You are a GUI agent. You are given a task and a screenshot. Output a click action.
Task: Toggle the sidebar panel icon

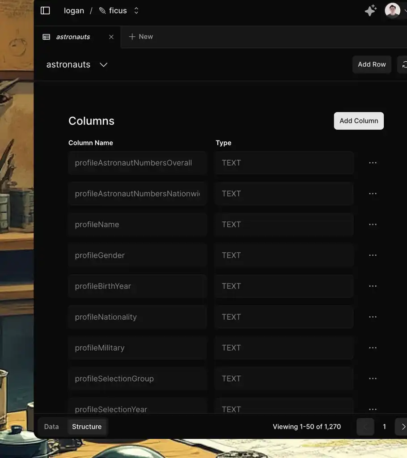click(x=45, y=10)
